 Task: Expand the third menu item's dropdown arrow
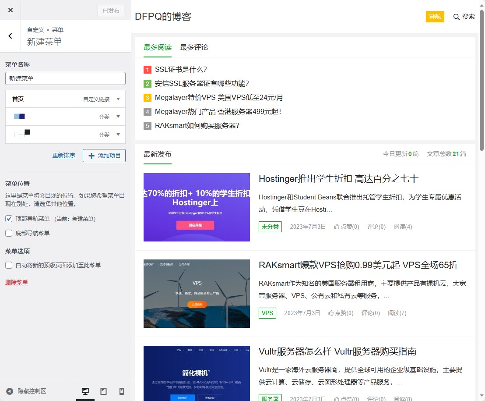tap(118, 135)
